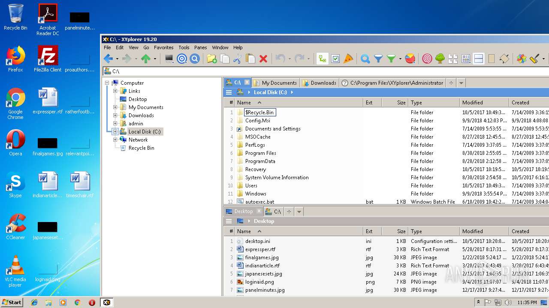Click the Windows Start button
This screenshot has height=308, width=549.
(12, 302)
